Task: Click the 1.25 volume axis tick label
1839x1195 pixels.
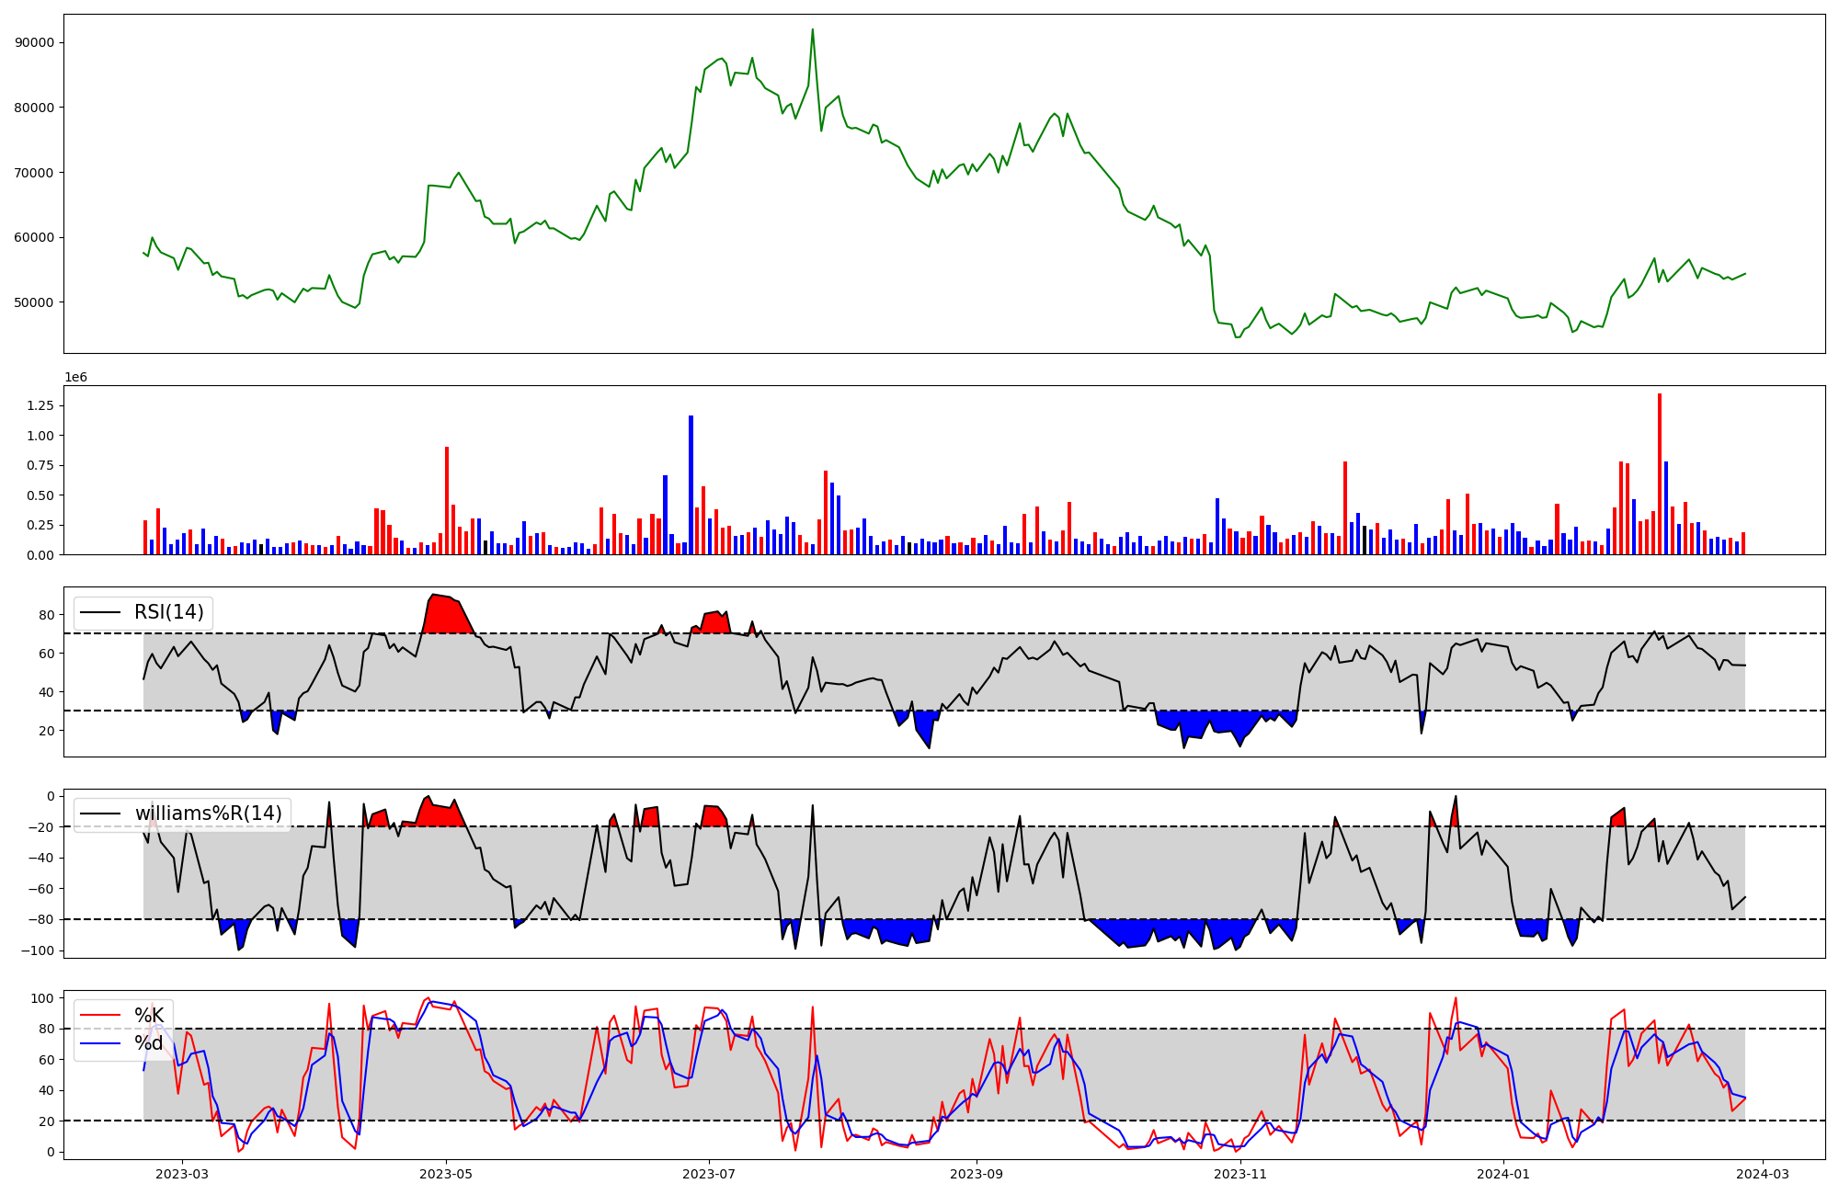Action: pyautogui.click(x=40, y=405)
